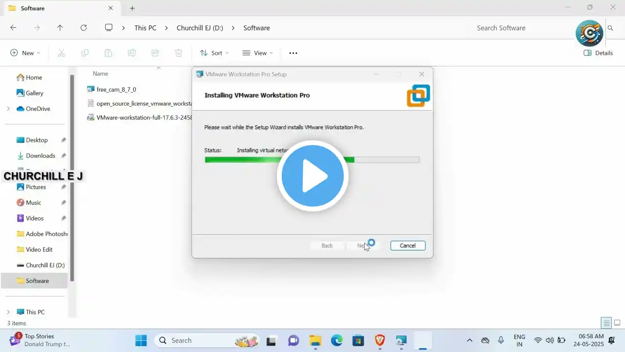625x352 pixels.
Task: Click the microphone icon in system tray
Action: [x=501, y=340]
